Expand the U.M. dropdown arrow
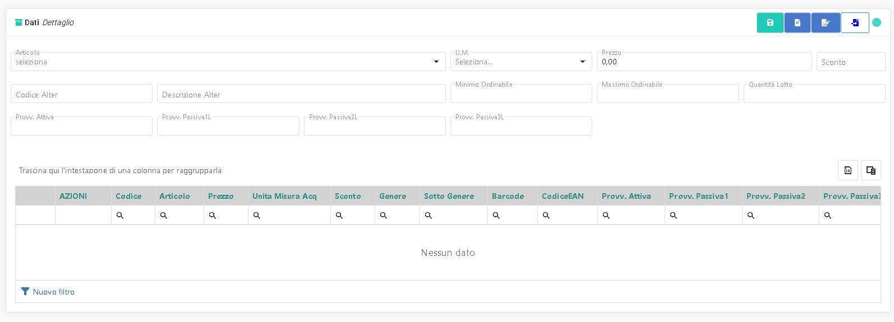 583,62
